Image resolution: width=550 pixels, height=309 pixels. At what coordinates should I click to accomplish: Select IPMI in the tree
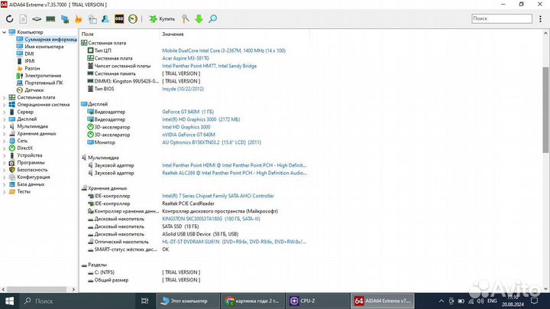pos(30,61)
